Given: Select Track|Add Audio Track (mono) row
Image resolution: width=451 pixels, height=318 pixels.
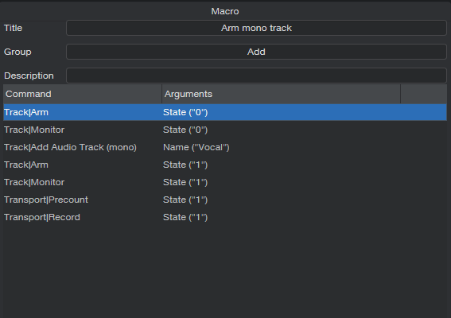Looking at the screenshot, I should tap(225, 147).
